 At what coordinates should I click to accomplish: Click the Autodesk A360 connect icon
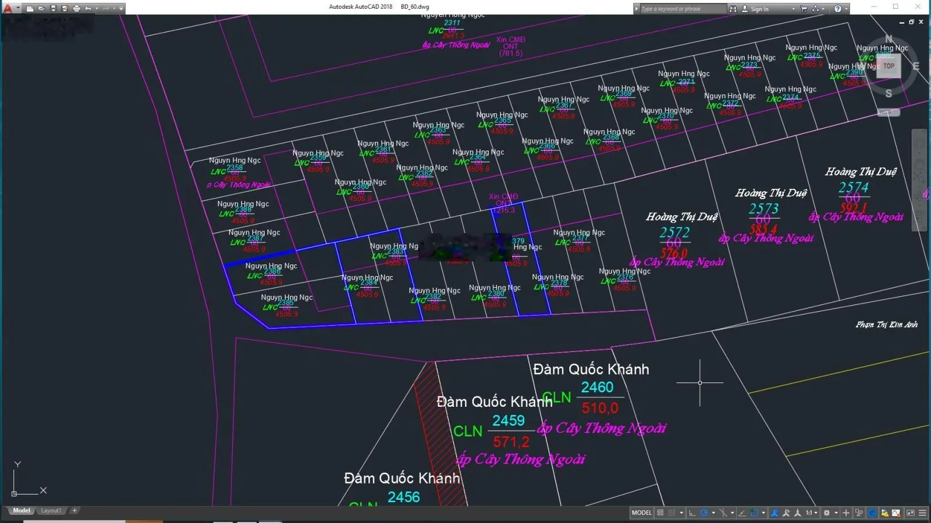[x=816, y=9]
